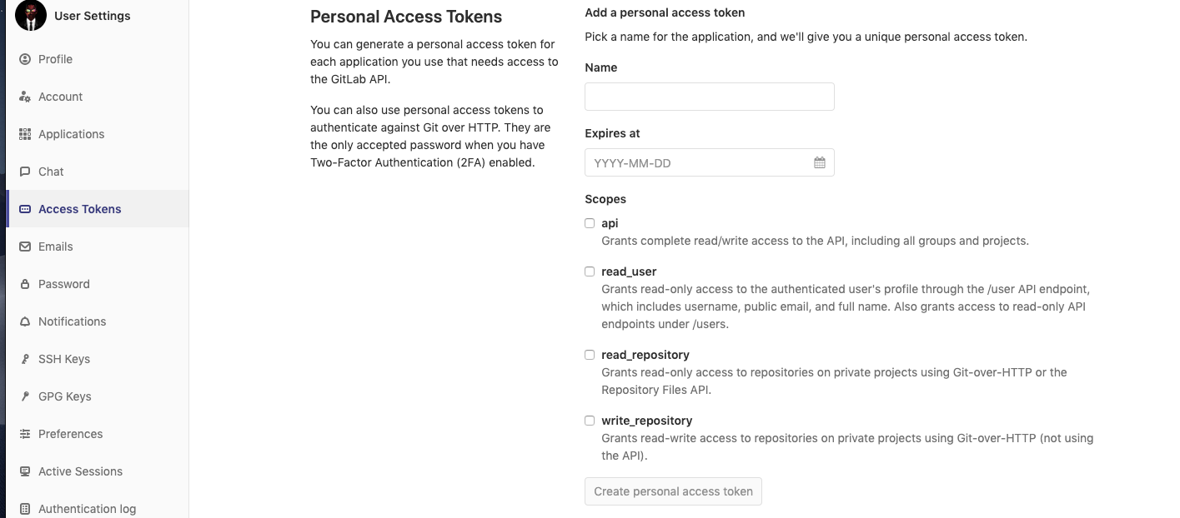Click the Password lock icon
The image size is (1180, 518).
pyautogui.click(x=25, y=284)
